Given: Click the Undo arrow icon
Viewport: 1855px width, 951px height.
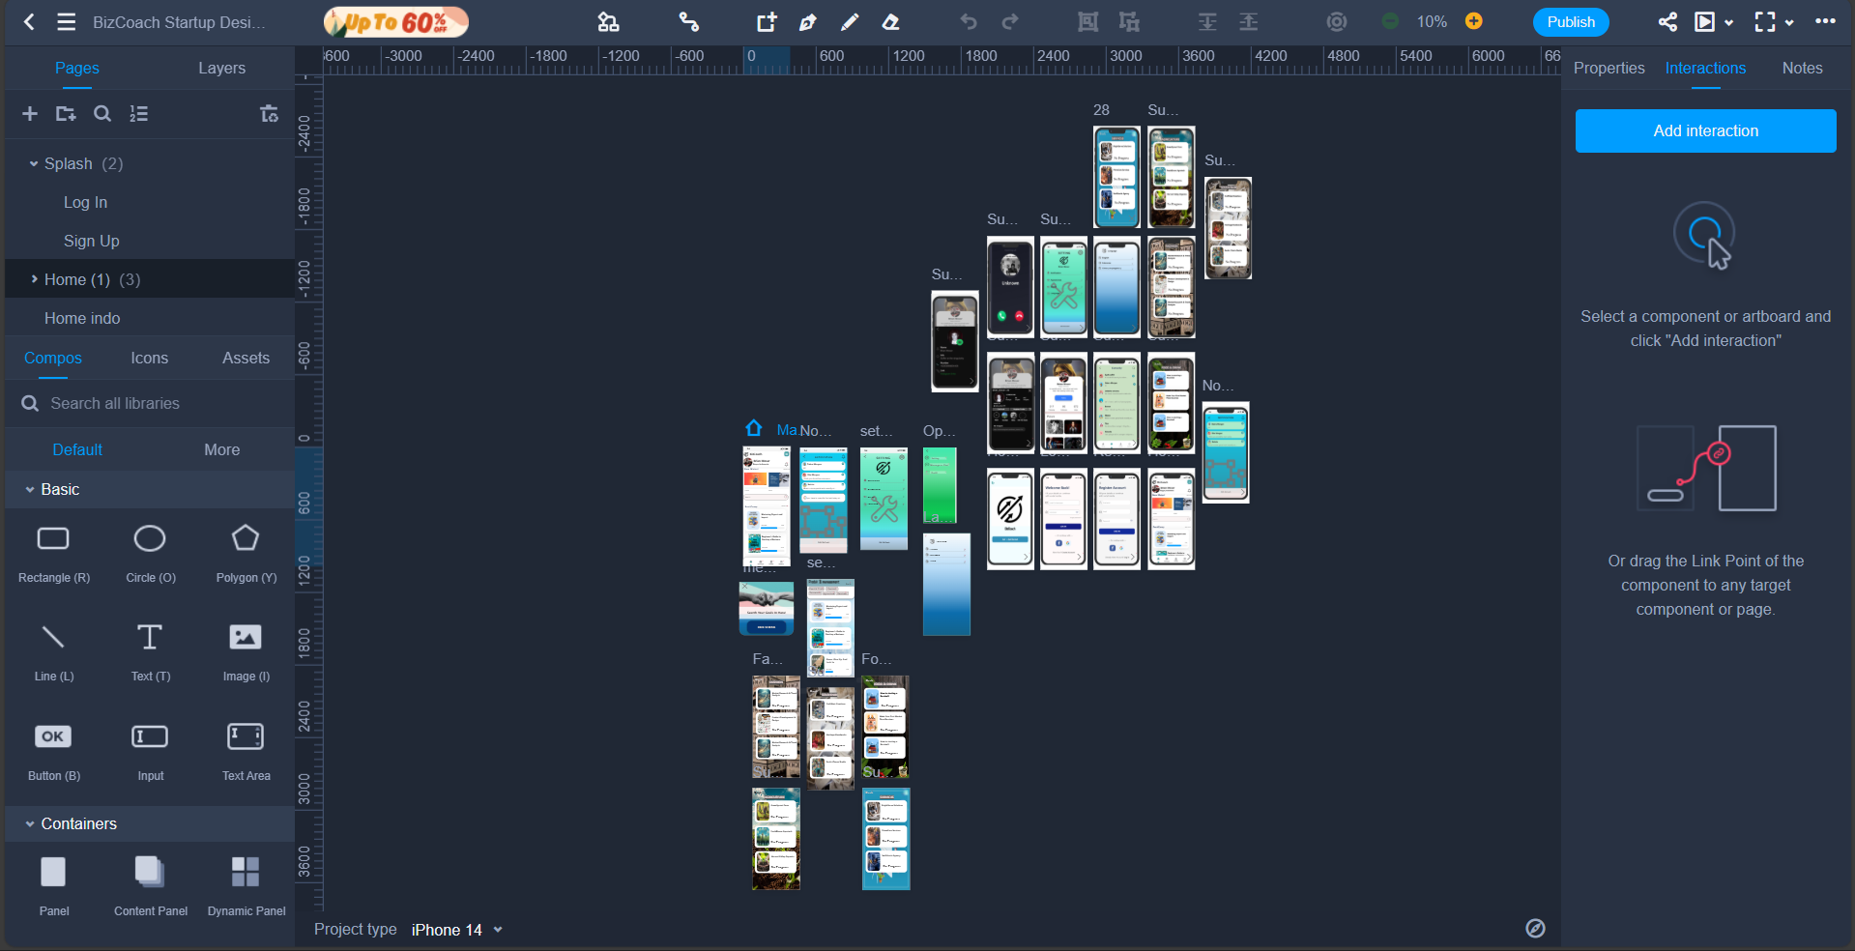Looking at the screenshot, I should tap(968, 22).
